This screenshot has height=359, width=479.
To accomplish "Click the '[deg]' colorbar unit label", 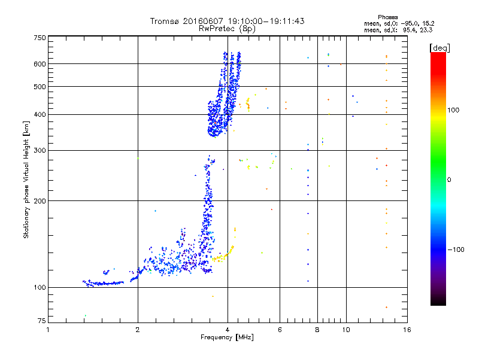I will pos(439,48).
